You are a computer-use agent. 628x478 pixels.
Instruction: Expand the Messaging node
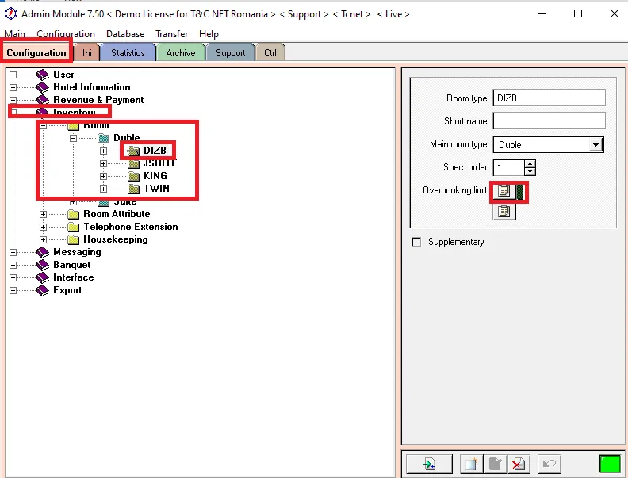pyautogui.click(x=13, y=252)
